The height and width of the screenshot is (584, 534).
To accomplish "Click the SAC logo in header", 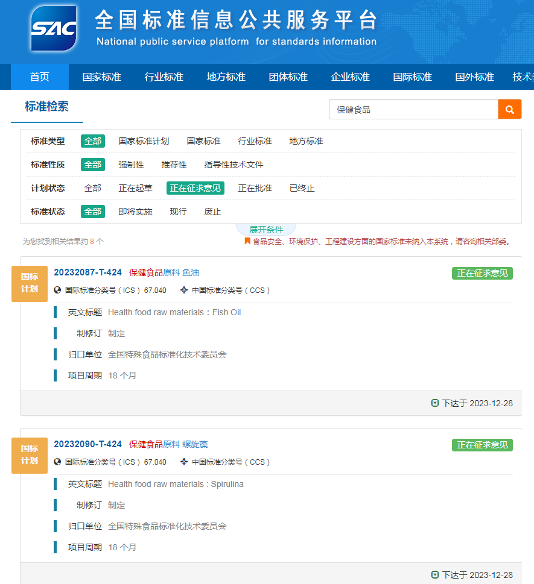I will [x=54, y=28].
